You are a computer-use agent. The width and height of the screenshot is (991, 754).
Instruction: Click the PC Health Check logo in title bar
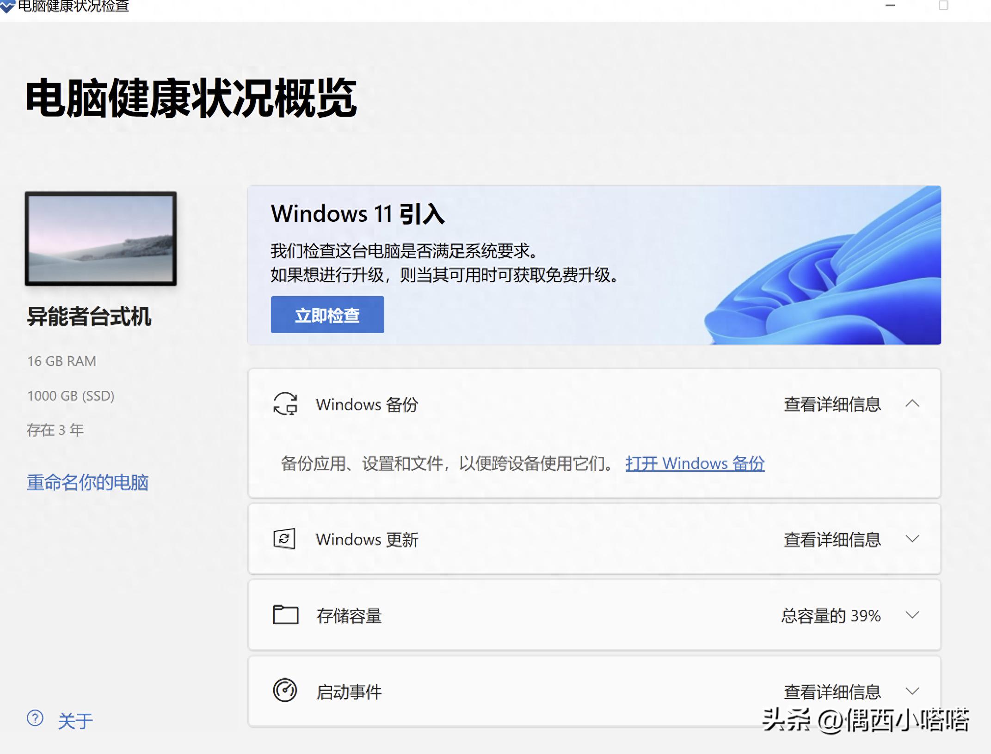click(7, 6)
